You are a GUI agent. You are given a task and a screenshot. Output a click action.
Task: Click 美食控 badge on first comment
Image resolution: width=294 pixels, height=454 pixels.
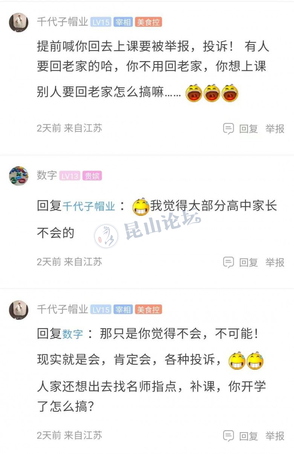(x=149, y=22)
